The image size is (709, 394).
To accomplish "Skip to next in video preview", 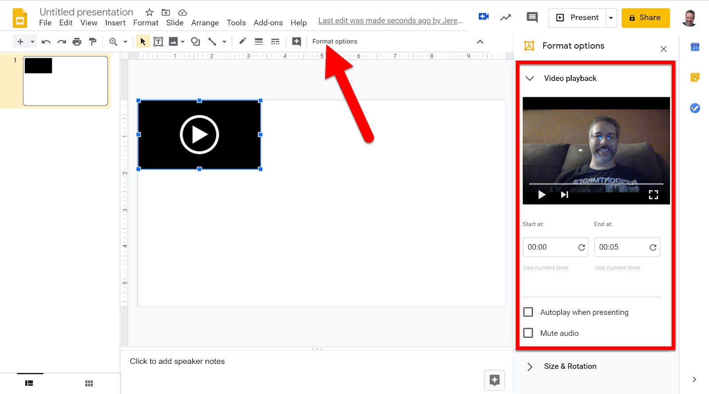I will point(565,195).
